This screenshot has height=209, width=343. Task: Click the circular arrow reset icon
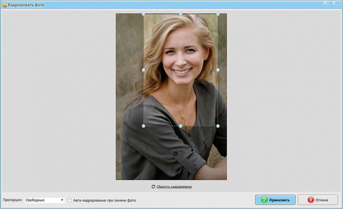[153, 187]
